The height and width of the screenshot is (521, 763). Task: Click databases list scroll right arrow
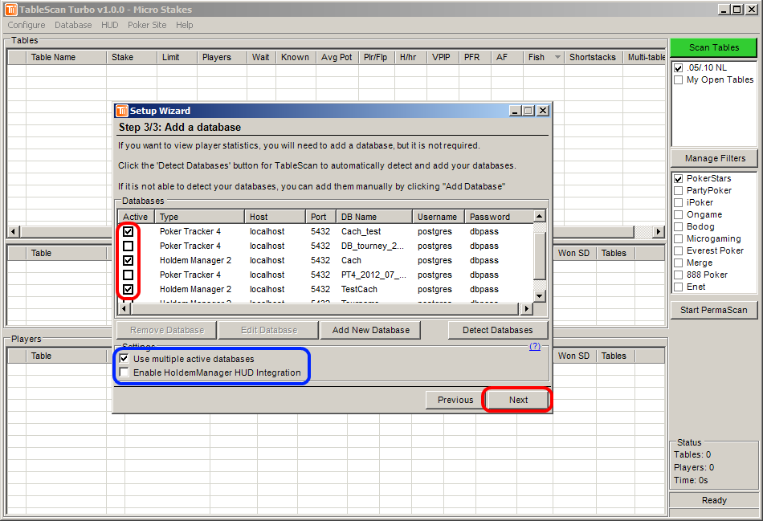click(527, 308)
